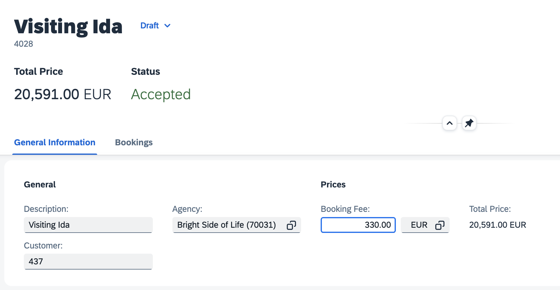Collapse the header with the up chevron
The image size is (560, 290).
[450, 123]
